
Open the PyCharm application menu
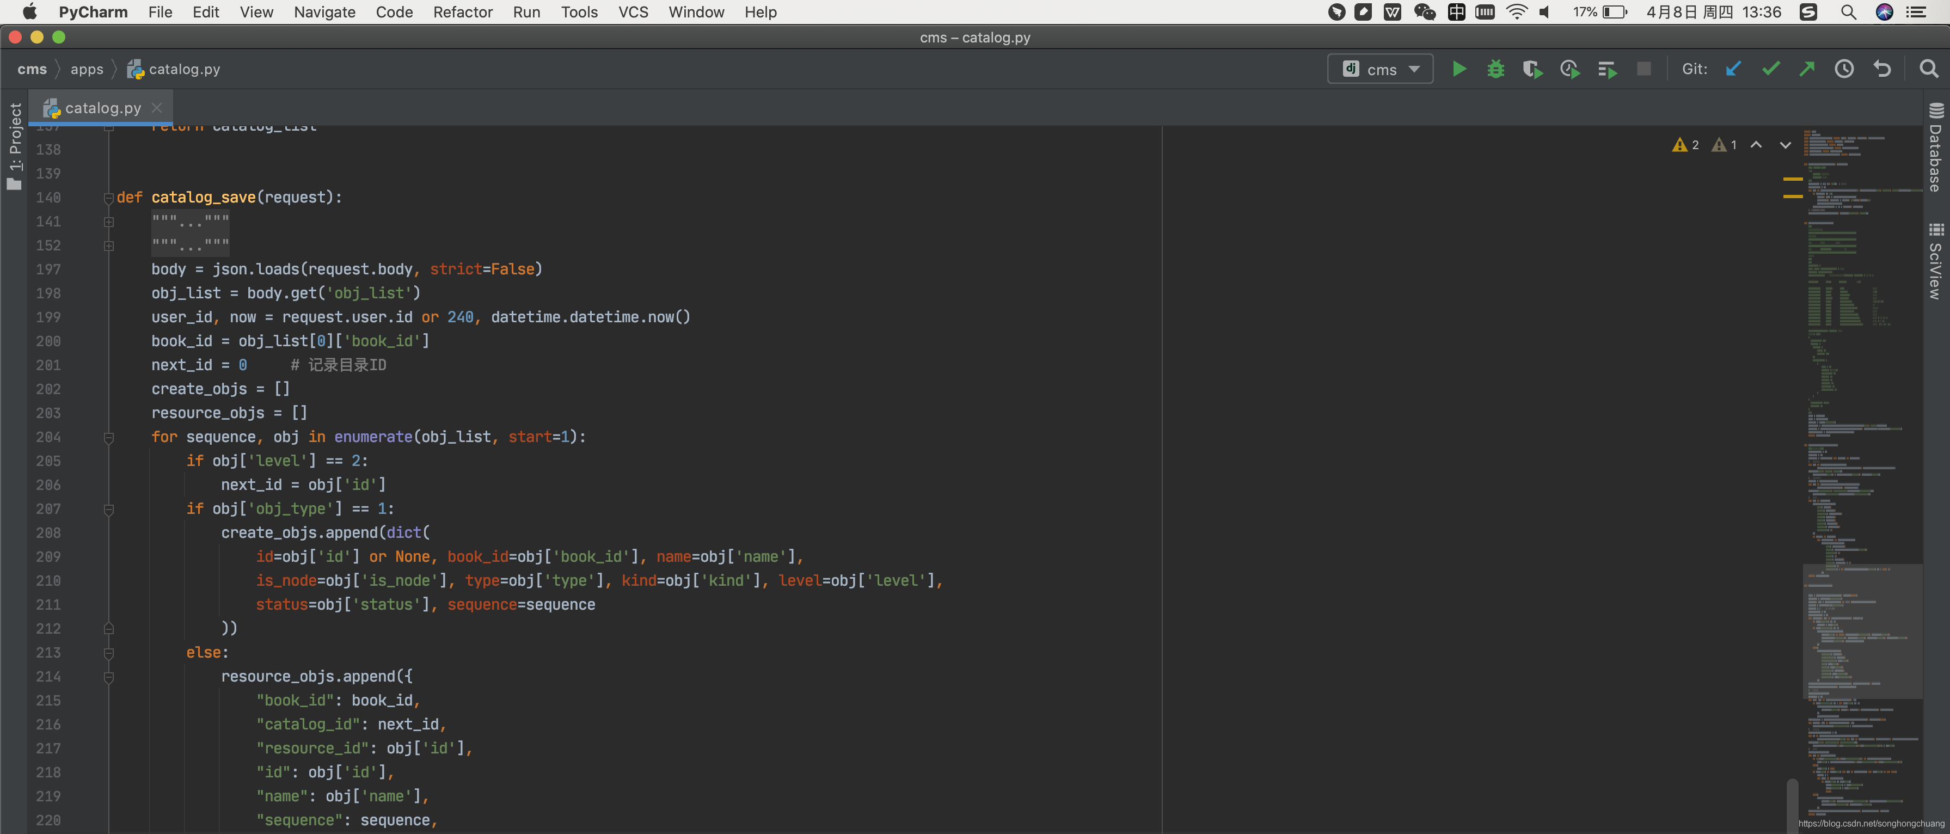point(93,12)
